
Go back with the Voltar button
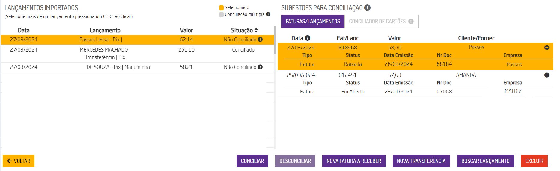click(19, 161)
